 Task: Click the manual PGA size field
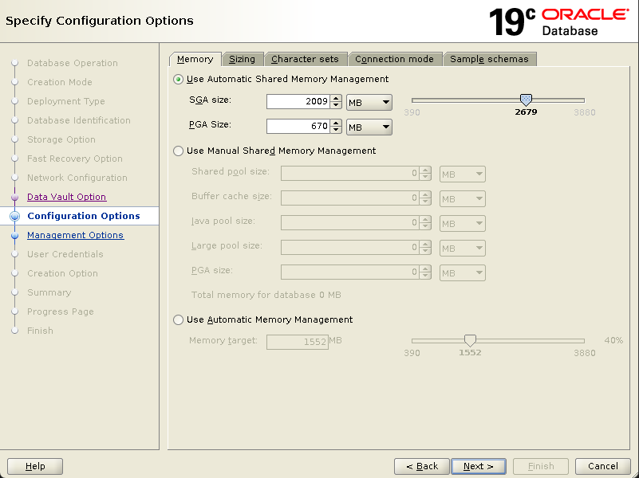pos(350,272)
